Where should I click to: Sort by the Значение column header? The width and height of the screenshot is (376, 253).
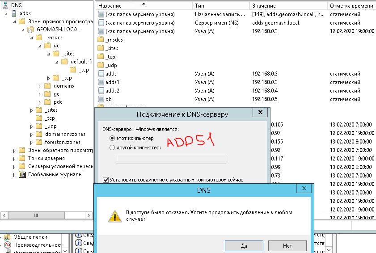pos(288,5)
